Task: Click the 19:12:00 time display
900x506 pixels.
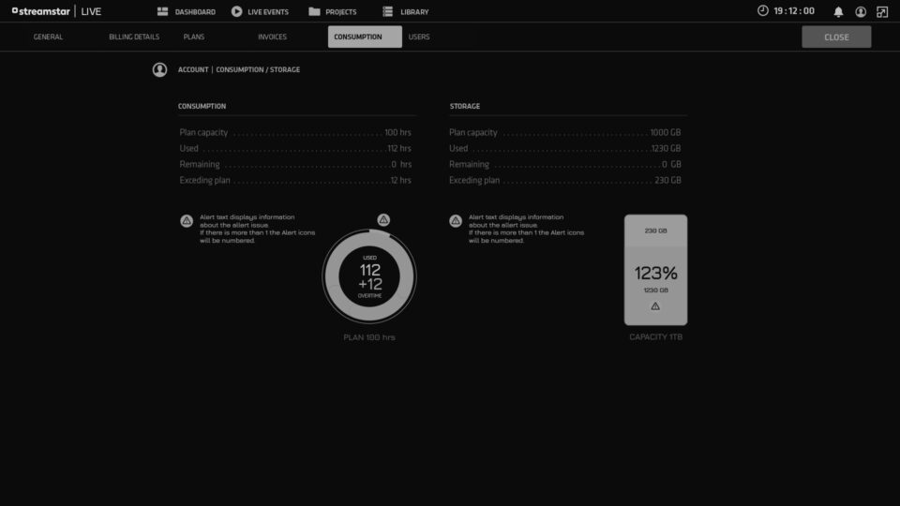Action: pyautogui.click(x=794, y=11)
